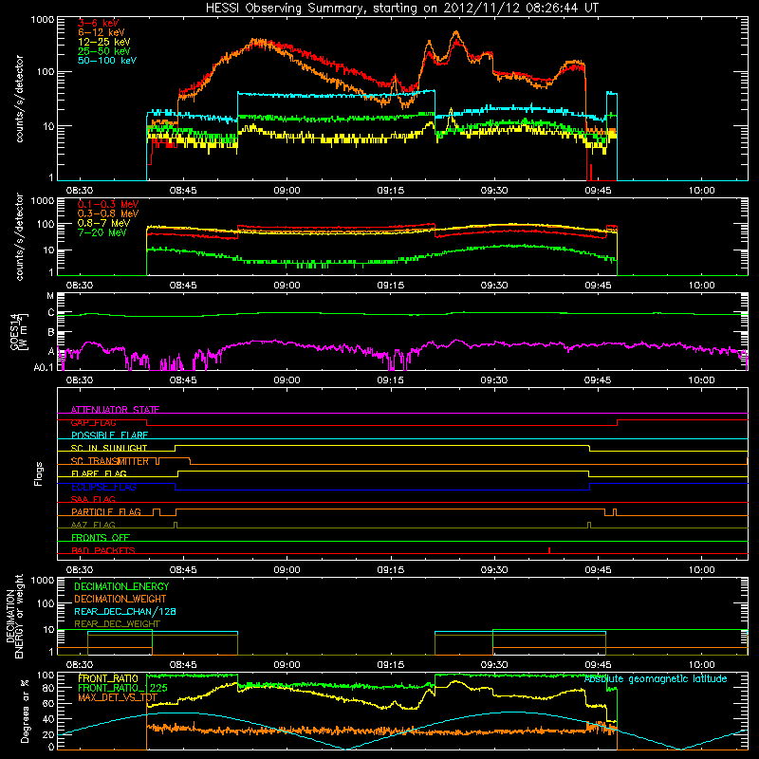
Task: Pick the green 25-50 keV legend label
Action: click(104, 51)
